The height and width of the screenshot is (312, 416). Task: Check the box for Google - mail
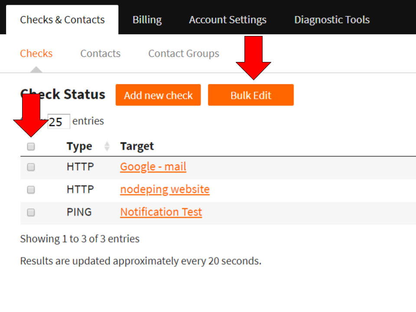pyautogui.click(x=31, y=167)
